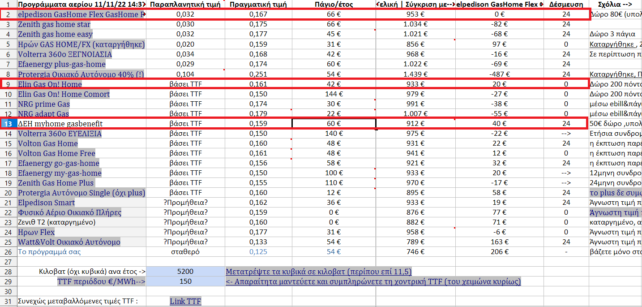Select the 163 € comparison cell
Image resolution: width=642 pixels, height=307 pixels.
point(500,242)
